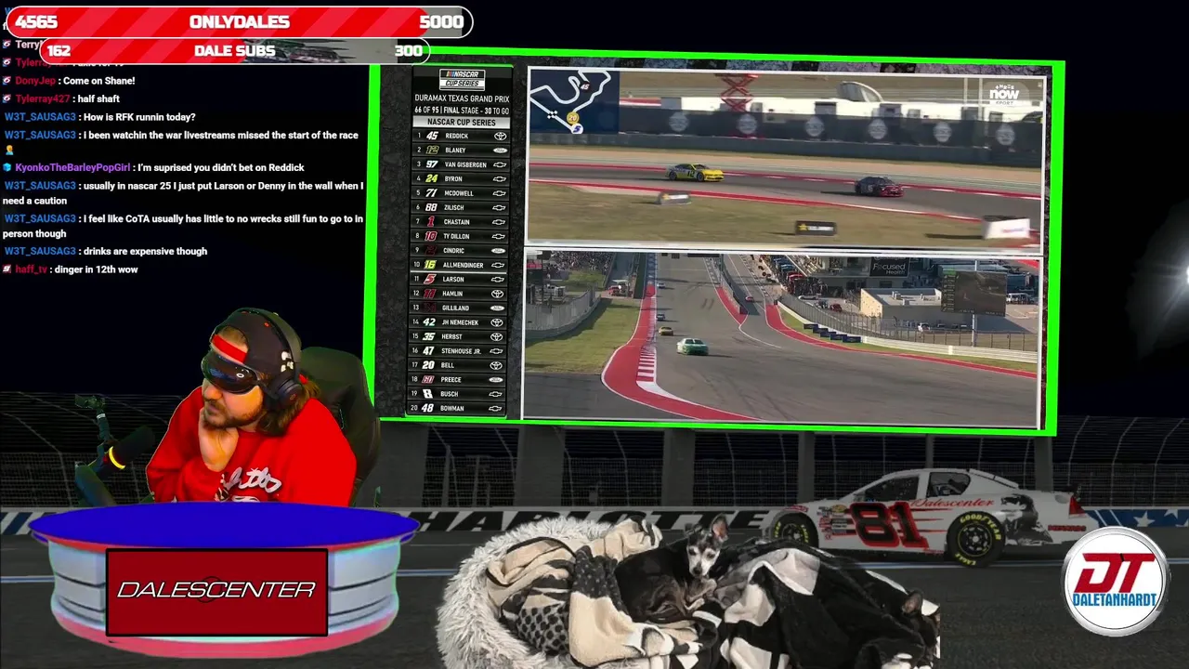Click W3T_SAUSAG3 on drinks are expensive message
The width and height of the screenshot is (1189, 669).
pyautogui.click(x=40, y=251)
